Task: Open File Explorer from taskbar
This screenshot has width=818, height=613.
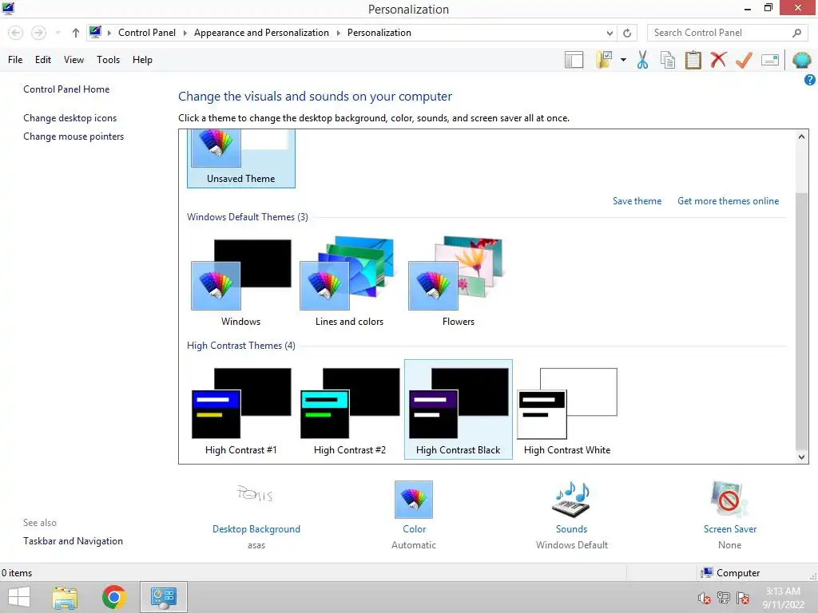Action: (65, 597)
